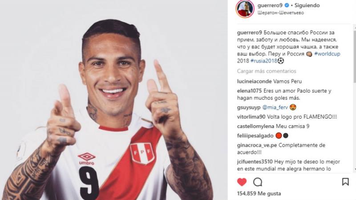This screenshot has width=356, height=200.
Task: Click the red heart like icon
Action: tap(242, 182)
